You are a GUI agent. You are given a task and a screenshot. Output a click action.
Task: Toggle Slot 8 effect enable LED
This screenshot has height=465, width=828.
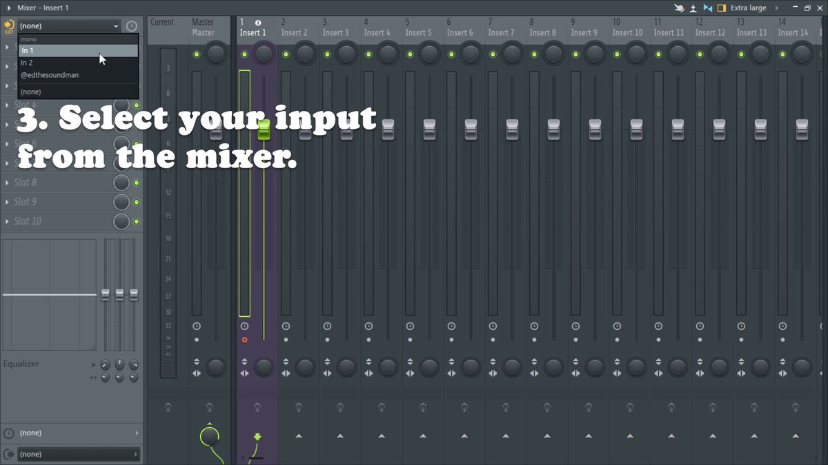tap(137, 183)
